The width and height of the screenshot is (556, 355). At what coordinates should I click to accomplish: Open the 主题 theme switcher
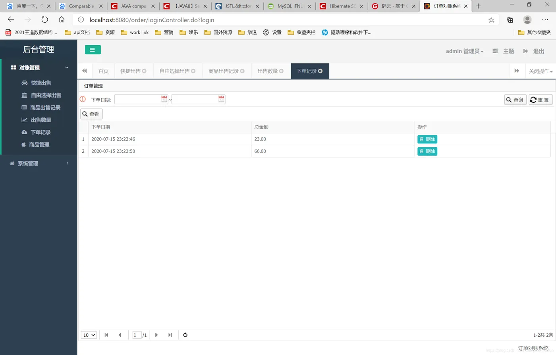click(x=503, y=51)
